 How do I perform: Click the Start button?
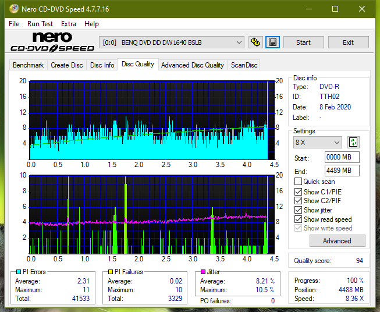303,42
